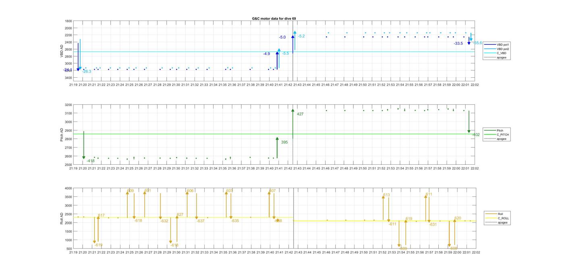Viewport: 564px width, 279px height.
Task: Click the '22:00' tick on the Roll x-axis
Action: [457, 253]
